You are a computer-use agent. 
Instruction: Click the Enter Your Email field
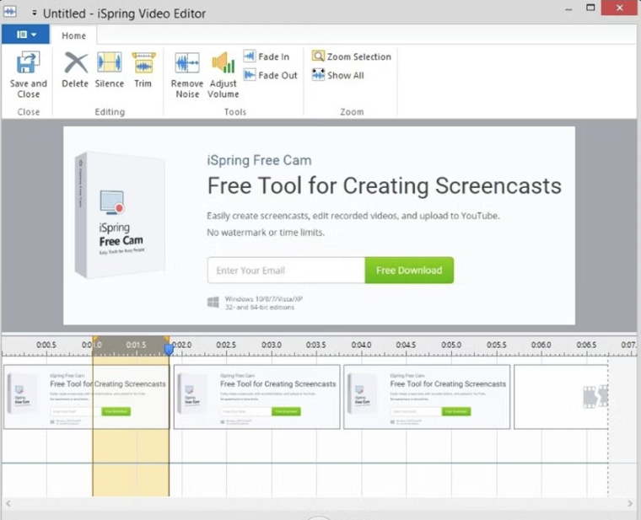click(x=286, y=270)
